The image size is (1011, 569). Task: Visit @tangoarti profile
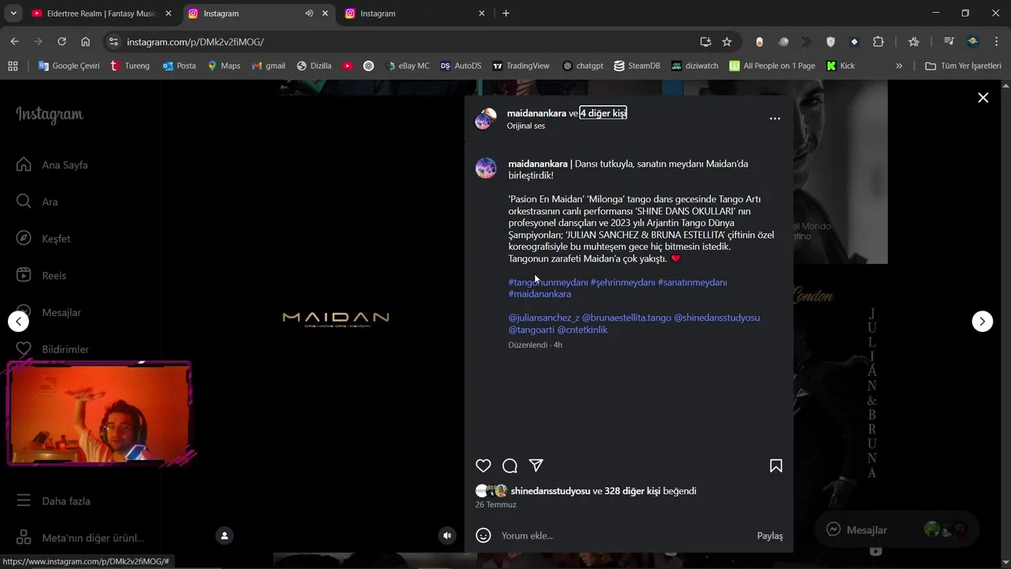pos(532,330)
